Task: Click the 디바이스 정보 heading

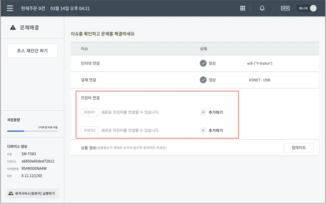Action: (17, 146)
